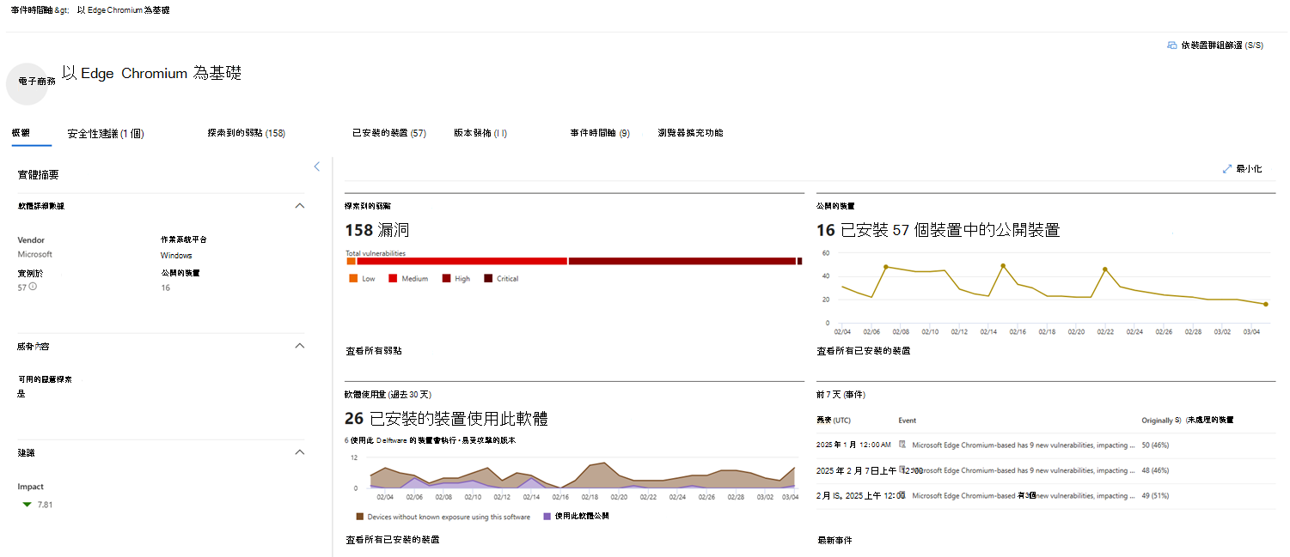Image resolution: width=1290 pixels, height=557 pixels.
Task: Click the 最小化 minimize panel icon
Action: [x=1226, y=170]
